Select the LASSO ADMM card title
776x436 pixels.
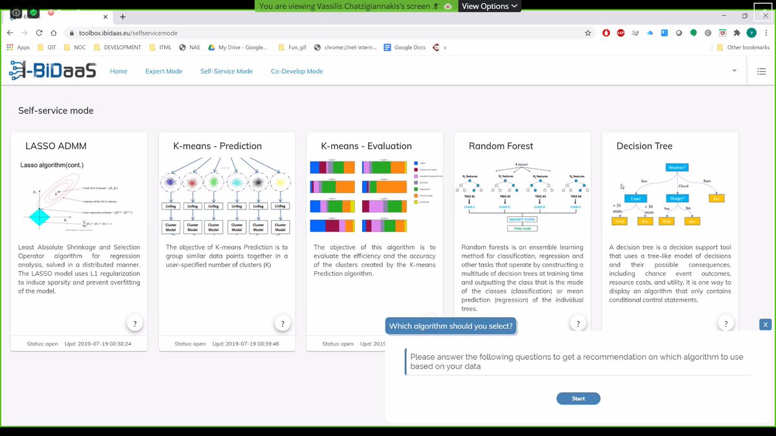coord(56,146)
